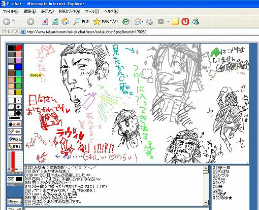
Task: Pick the teal color swatch
Action: 19,73
